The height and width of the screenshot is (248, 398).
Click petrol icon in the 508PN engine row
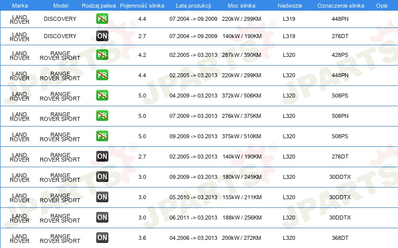(x=102, y=116)
